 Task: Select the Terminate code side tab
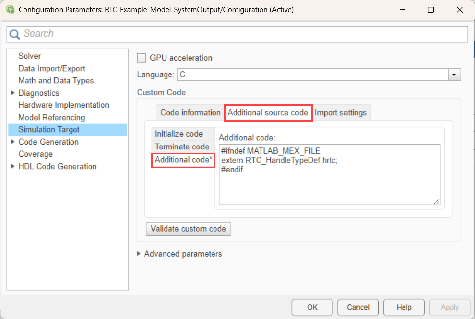tap(182, 147)
